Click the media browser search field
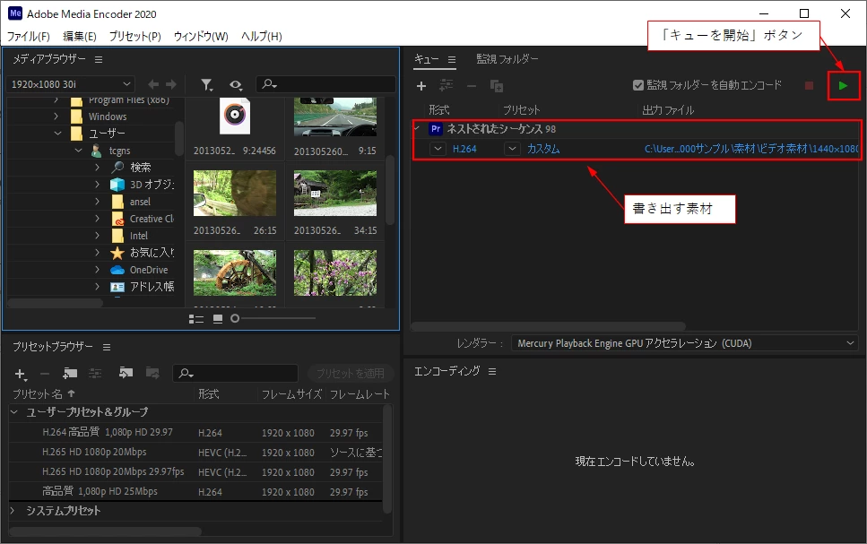Image resolution: width=867 pixels, height=544 pixels. pos(325,84)
